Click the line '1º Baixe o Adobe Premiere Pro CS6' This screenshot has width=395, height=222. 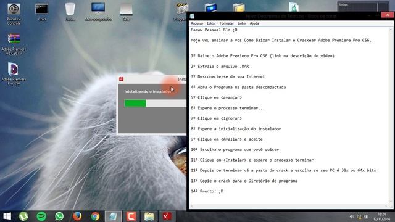pyautogui.click(x=262, y=55)
